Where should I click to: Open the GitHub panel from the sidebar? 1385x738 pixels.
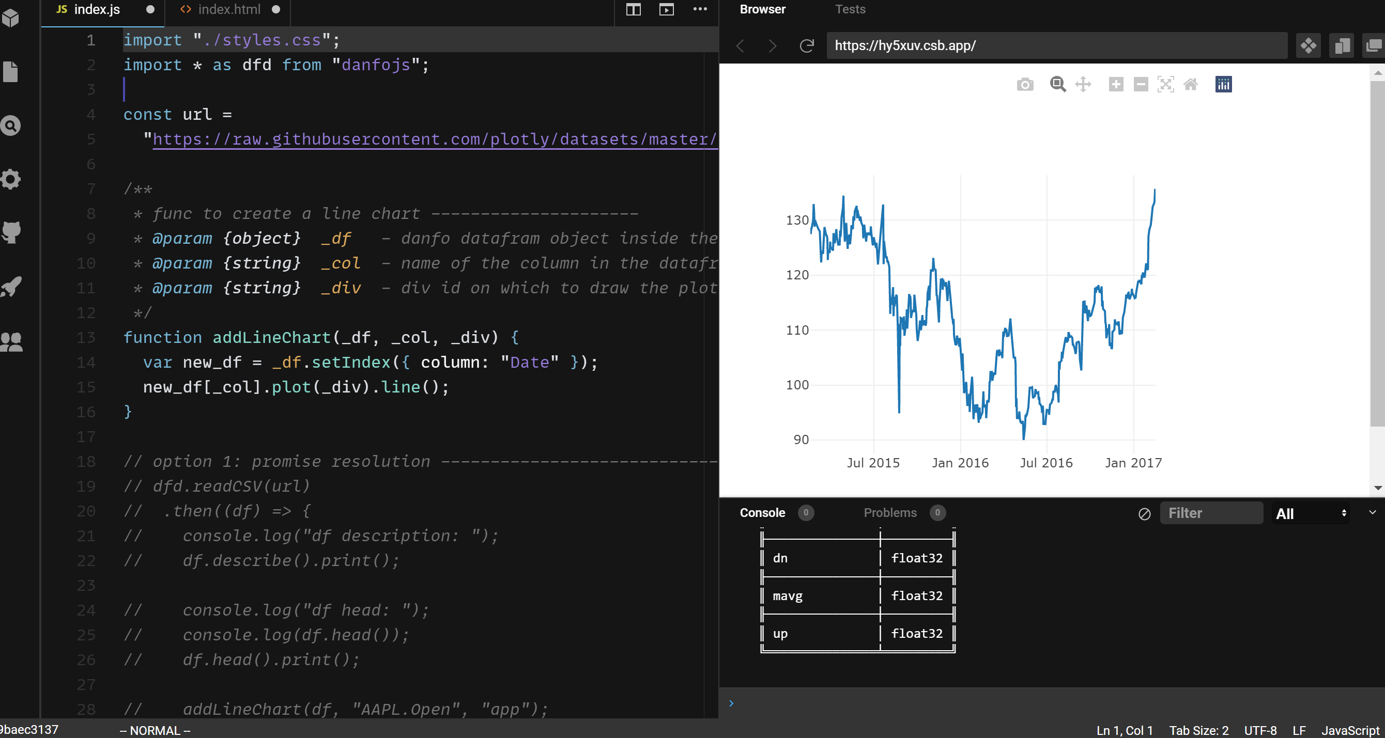click(11, 232)
